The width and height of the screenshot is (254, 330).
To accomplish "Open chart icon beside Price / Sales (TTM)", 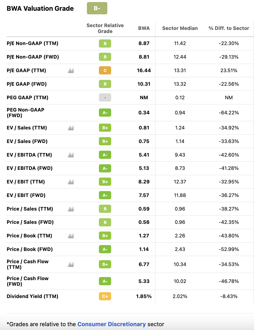I will pyautogui.click(x=71, y=209).
